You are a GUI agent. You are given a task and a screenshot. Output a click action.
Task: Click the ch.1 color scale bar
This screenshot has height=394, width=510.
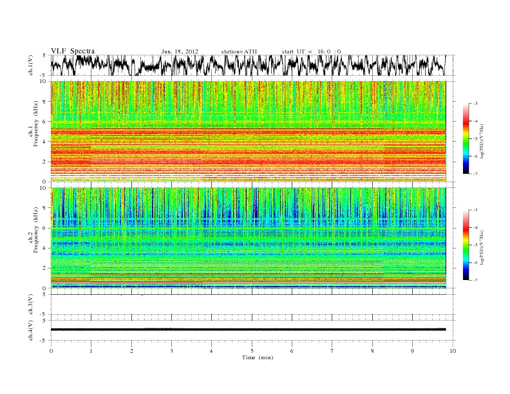[x=466, y=138]
